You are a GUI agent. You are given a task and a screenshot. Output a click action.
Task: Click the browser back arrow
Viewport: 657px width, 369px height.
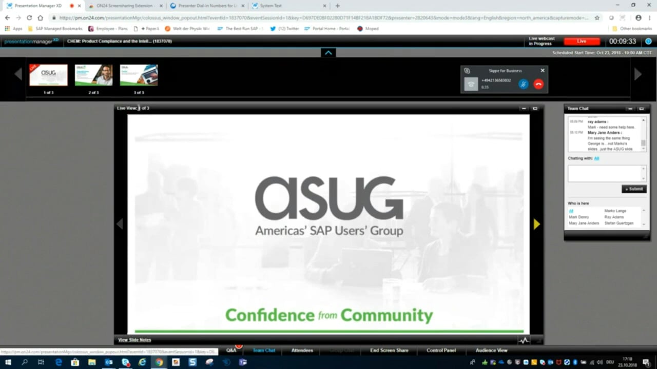coord(7,17)
